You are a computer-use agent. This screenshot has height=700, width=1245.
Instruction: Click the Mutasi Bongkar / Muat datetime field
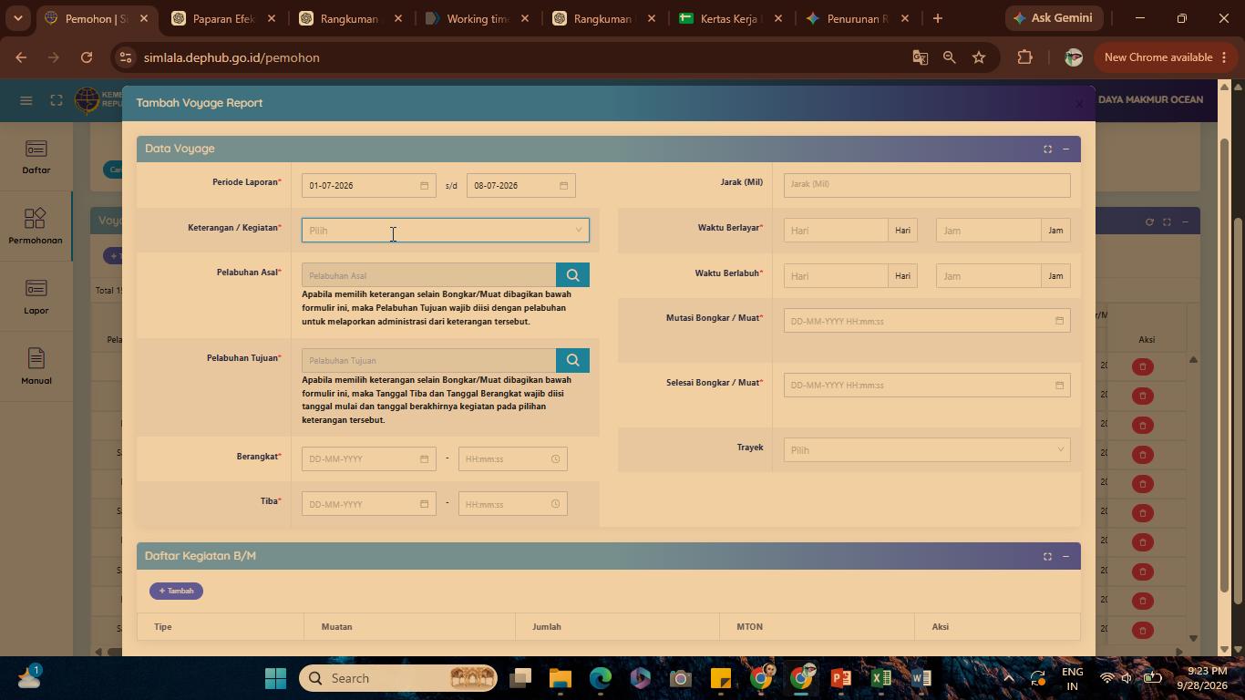(x=927, y=321)
